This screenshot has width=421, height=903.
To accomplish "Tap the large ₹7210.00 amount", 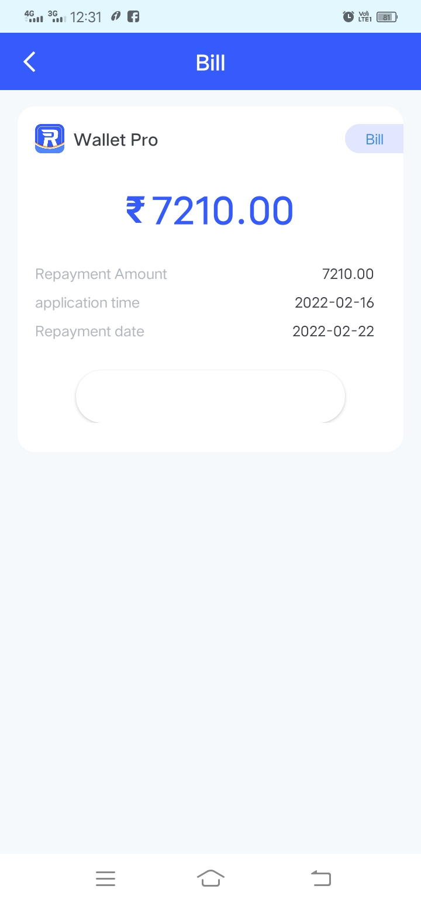I will [210, 211].
